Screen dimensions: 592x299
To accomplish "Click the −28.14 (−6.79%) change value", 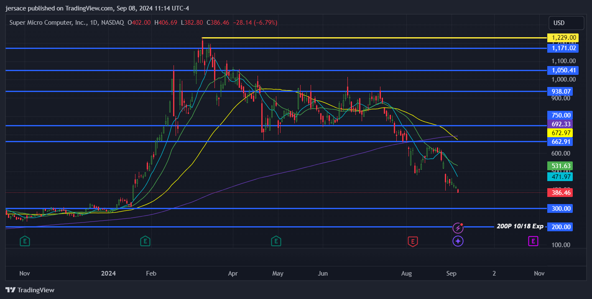I will pyautogui.click(x=255, y=23).
